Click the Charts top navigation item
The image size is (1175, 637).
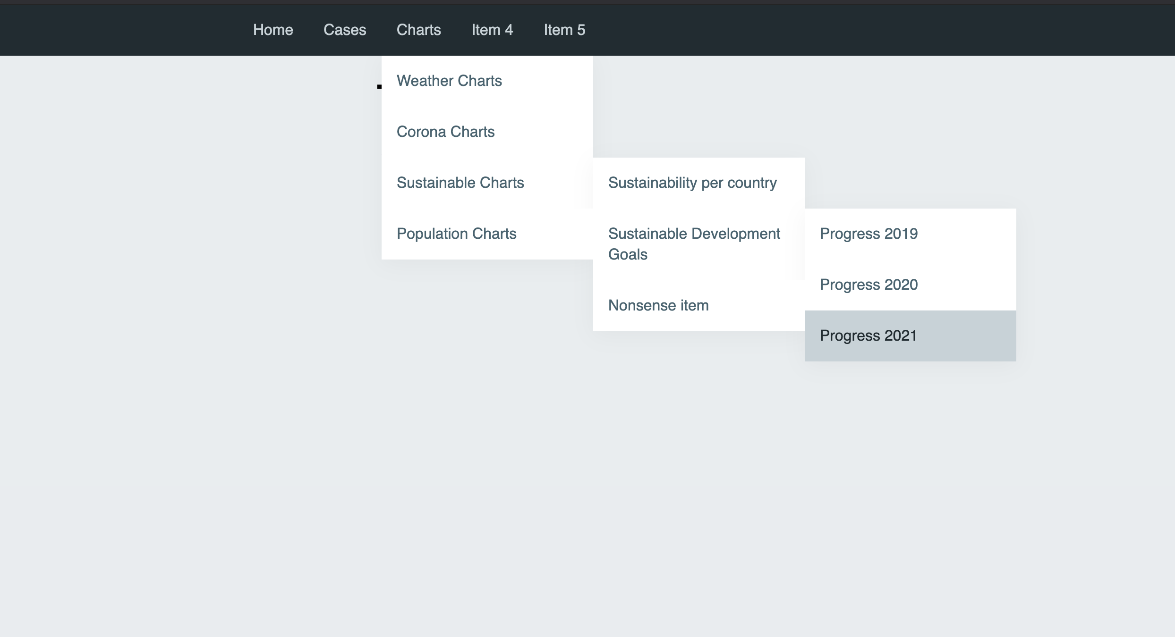point(418,30)
